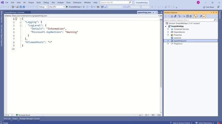Open the Schema URL dropdown
The height and width of the screenshot is (124, 222).
click(159, 16)
